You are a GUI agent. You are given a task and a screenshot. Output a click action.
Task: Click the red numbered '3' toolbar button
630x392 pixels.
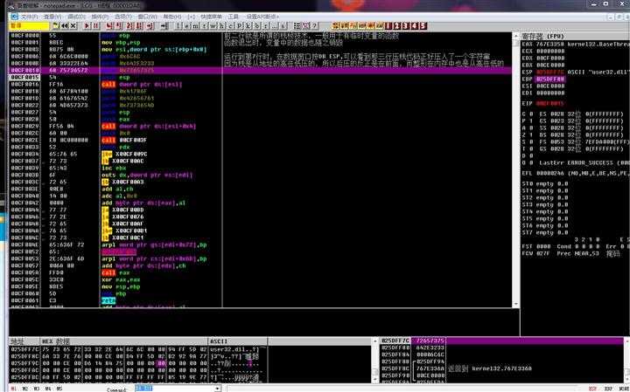(x=406, y=25)
